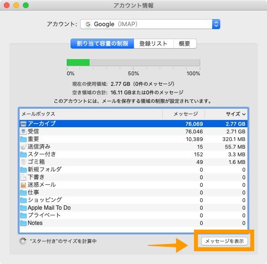
Task: Click the Apple Mail To Do folder icon
Action: pyautogui.click(x=23, y=208)
